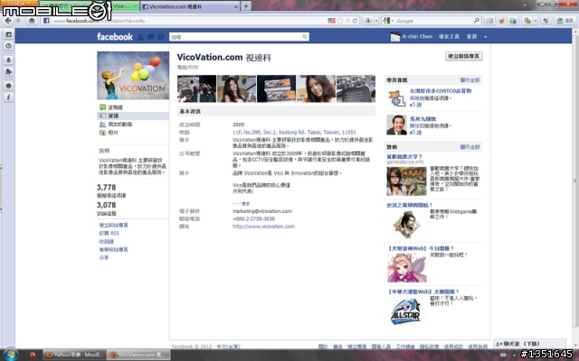Click the Keelung Rd. Taipei address link

(x=294, y=132)
